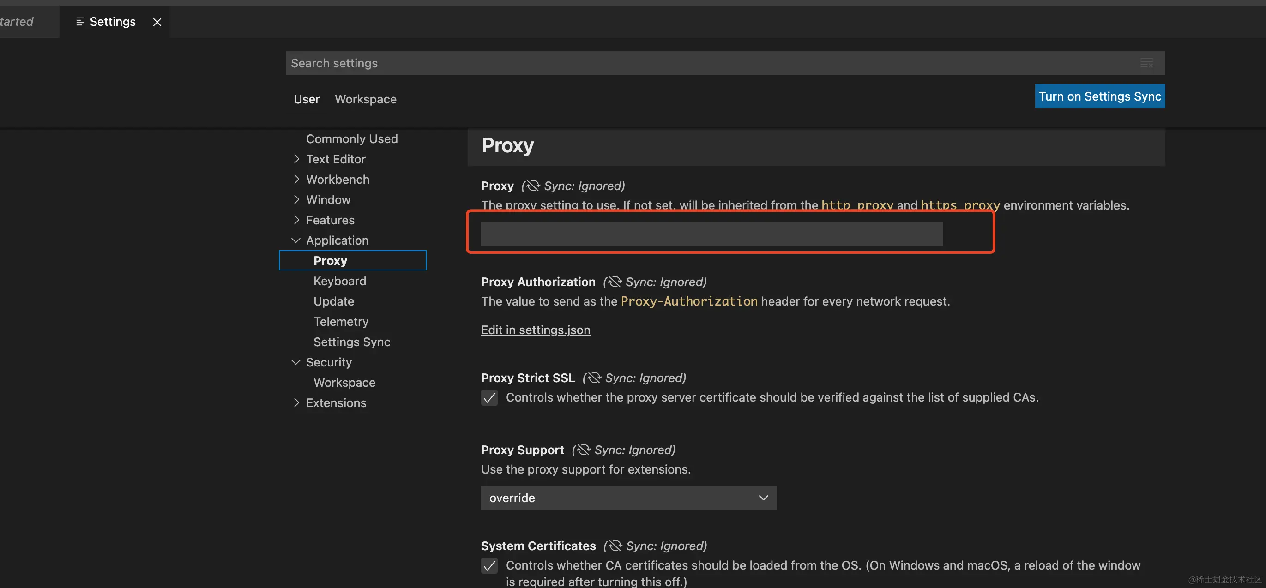The image size is (1266, 588).
Task: Click the Proxy text input field
Action: point(711,234)
